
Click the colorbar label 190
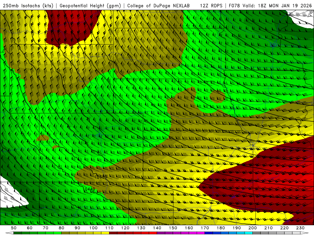coord(237,228)
